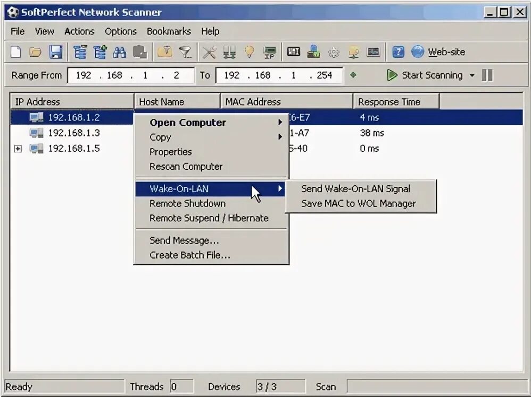Open Find with the binoculars icon
Screen dimensions: 531x397
click(x=120, y=53)
